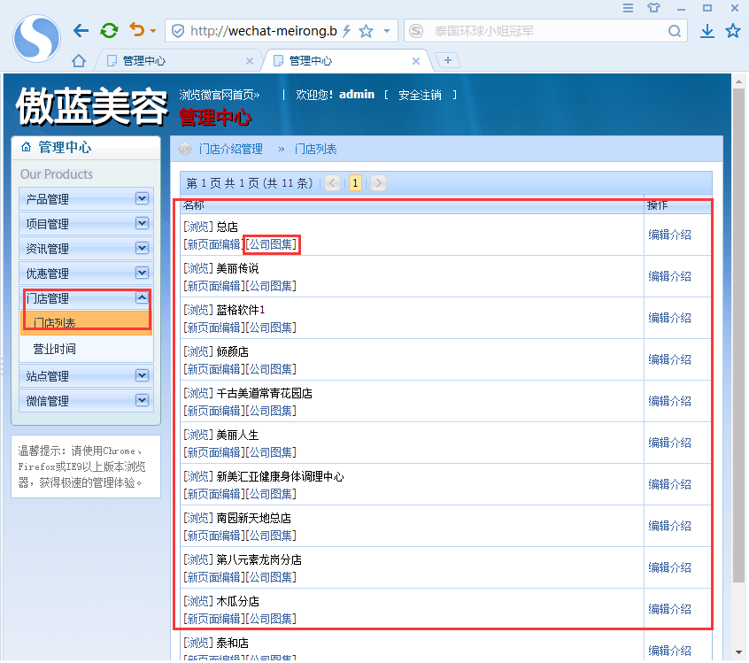Click the shield icon in the address bar
This screenshot has width=749, height=663.
[x=182, y=29]
